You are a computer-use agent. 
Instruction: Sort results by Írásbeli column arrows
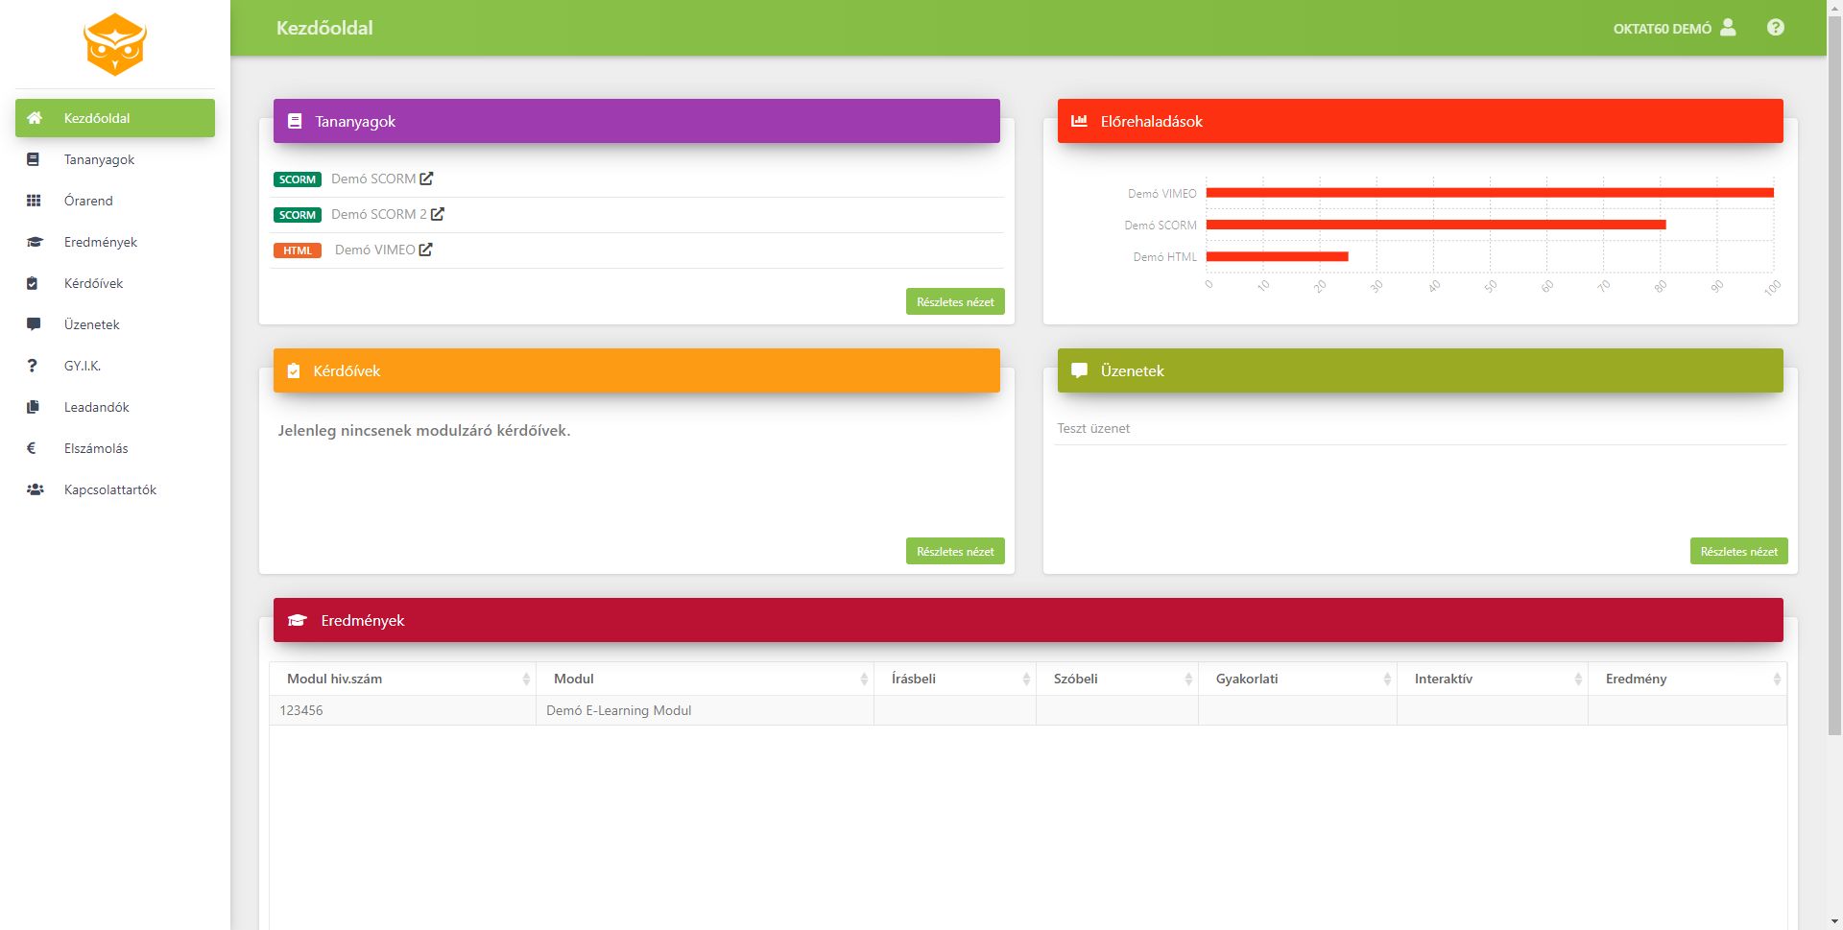[1026, 679]
